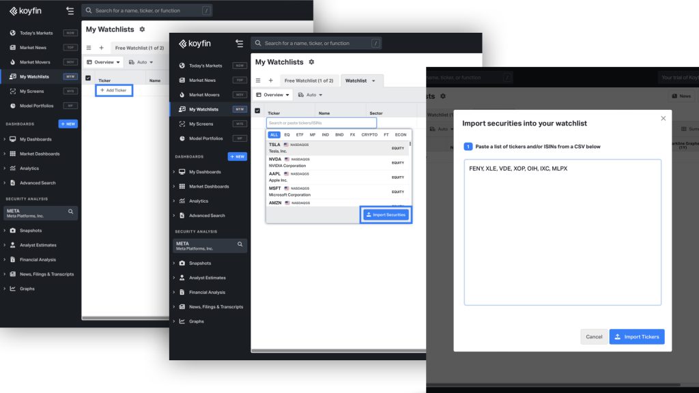Cancel the import securities dialog
699x393 pixels.
(x=594, y=337)
